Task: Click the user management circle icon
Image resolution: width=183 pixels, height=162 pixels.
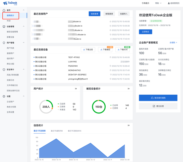Action: (x=4, y=43)
